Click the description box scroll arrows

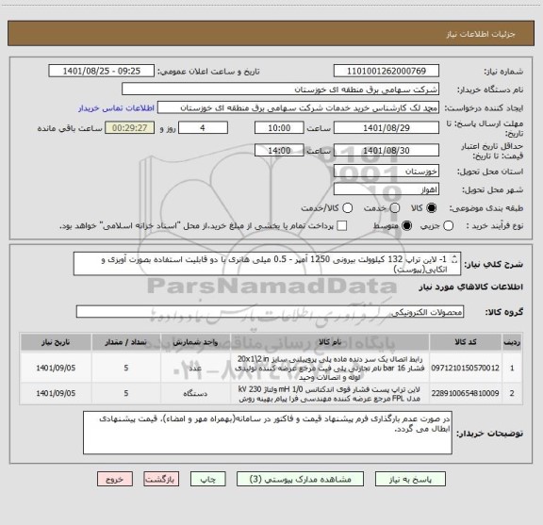[x=454, y=259]
